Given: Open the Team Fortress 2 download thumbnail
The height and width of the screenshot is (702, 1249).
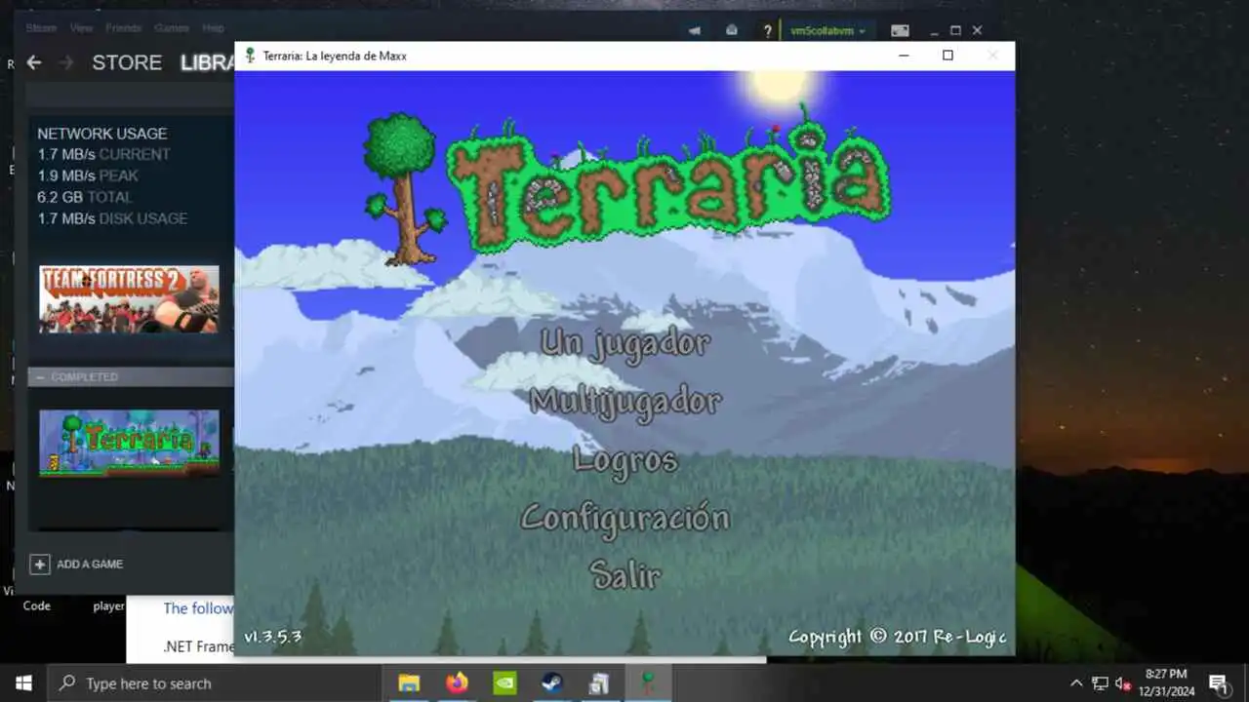Looking at the screenshot, I should 129,299.
